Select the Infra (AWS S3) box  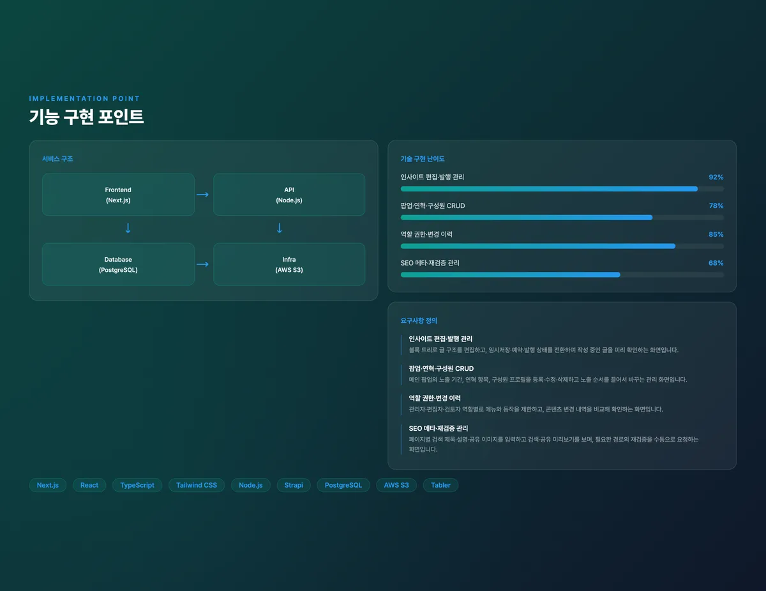pyautogui.click(x=289, y=264)
